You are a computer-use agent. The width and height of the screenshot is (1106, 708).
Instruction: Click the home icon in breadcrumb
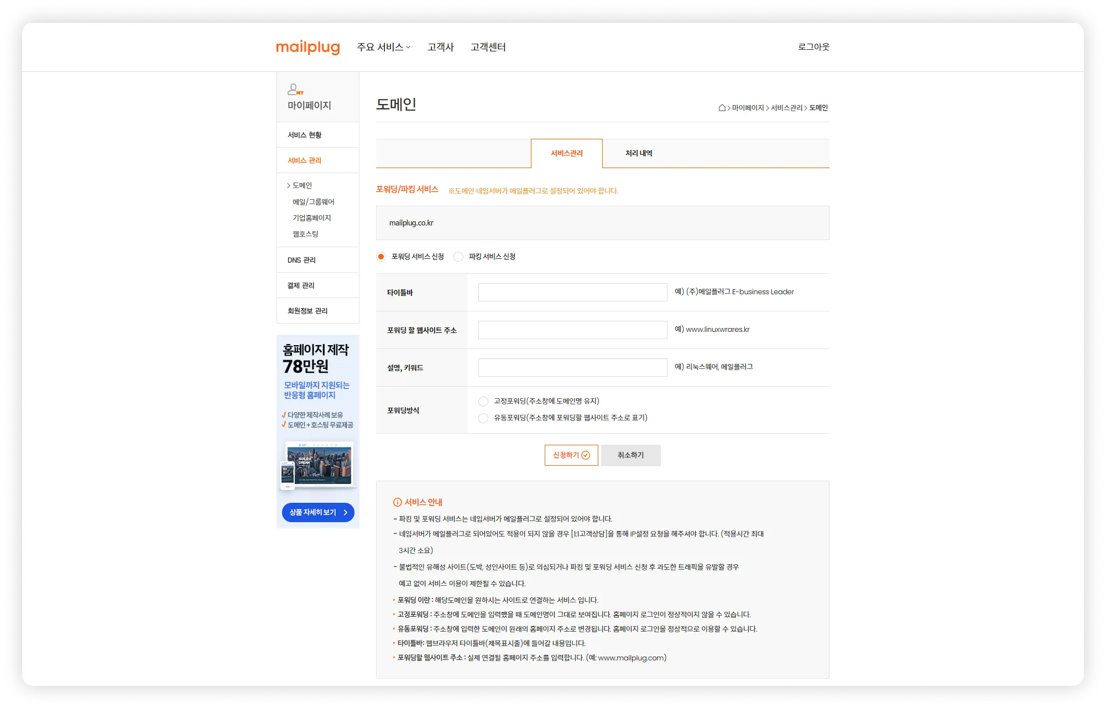[x=722, y=108]
